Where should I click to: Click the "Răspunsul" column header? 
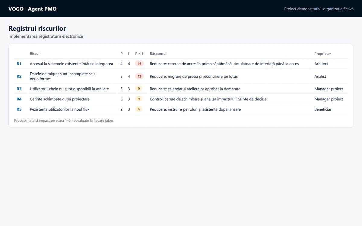click(x=158, y=54)
